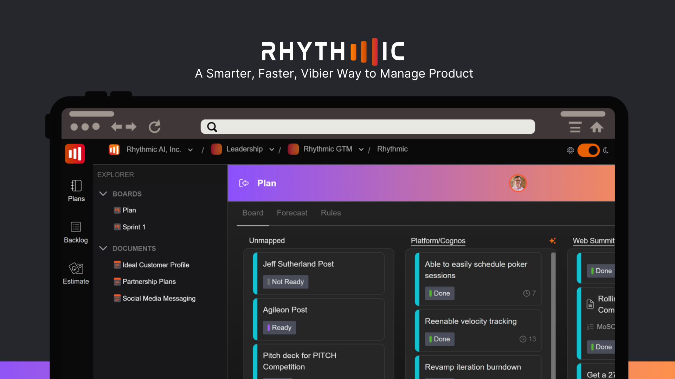Click the purple-orange gradient Plan banner
The height and width of the screenshot is (379, 675).
(x=387, y=183)
